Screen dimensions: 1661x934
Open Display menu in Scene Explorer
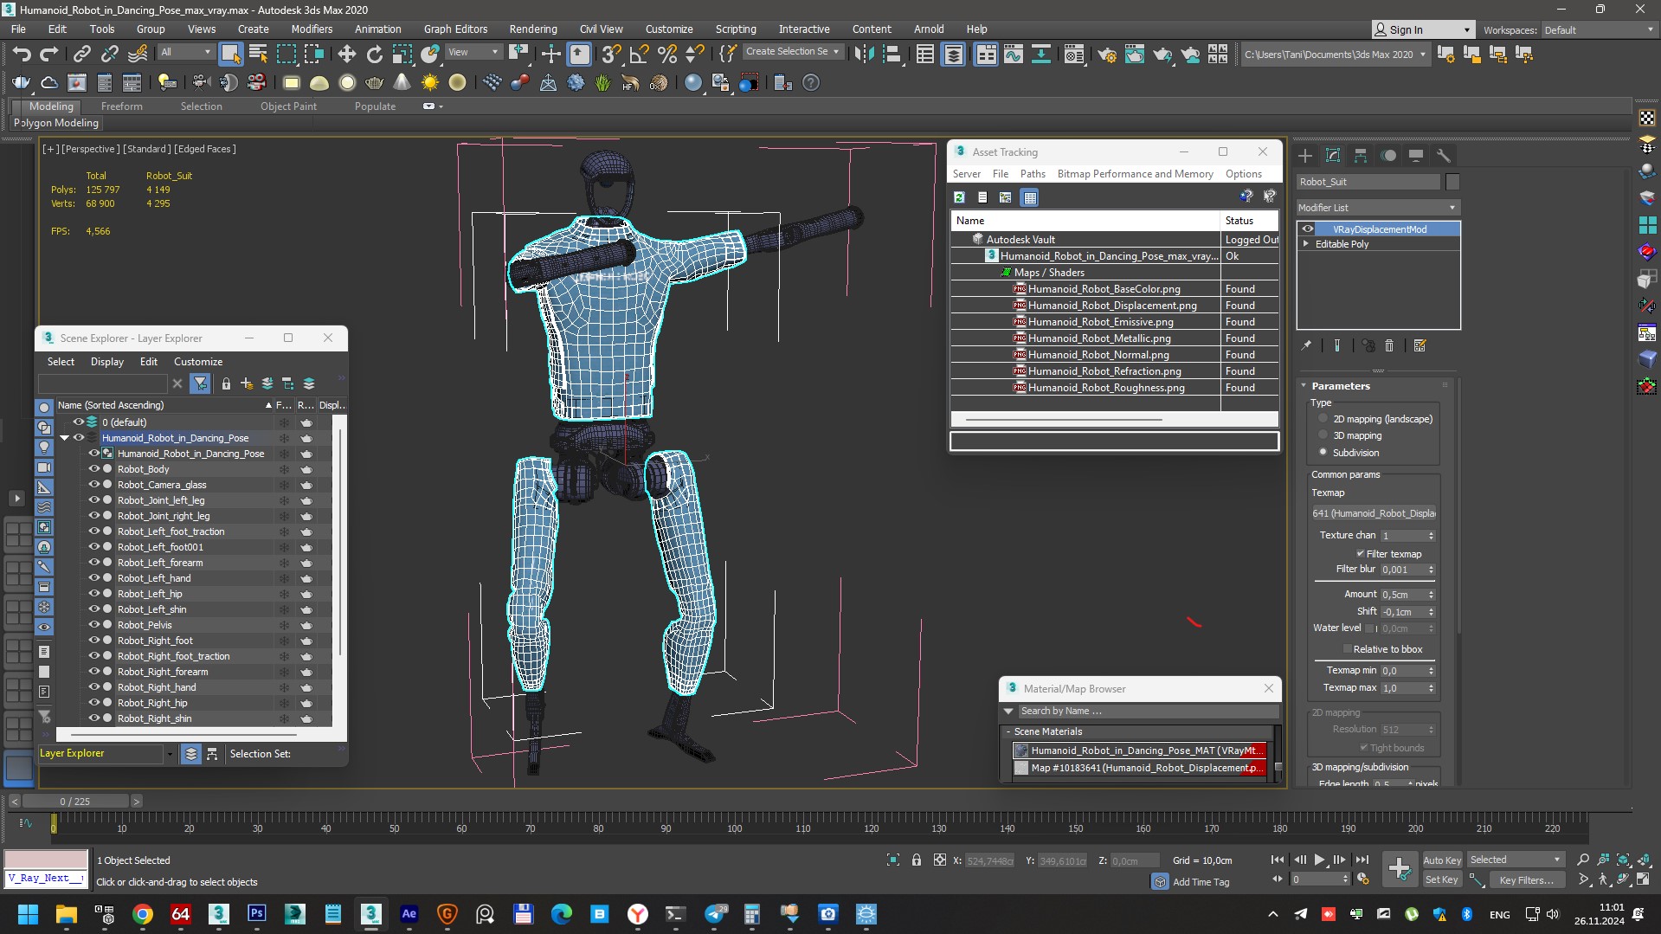(x=107, y=362)
